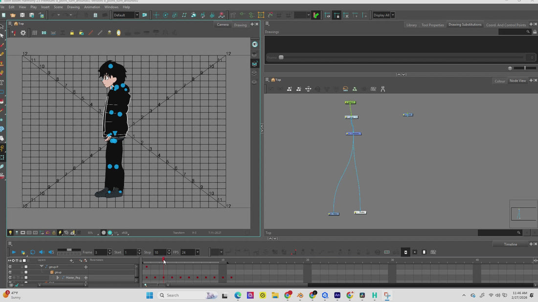
Task: Switch to the Colour tab
Action: click(499, 81)
